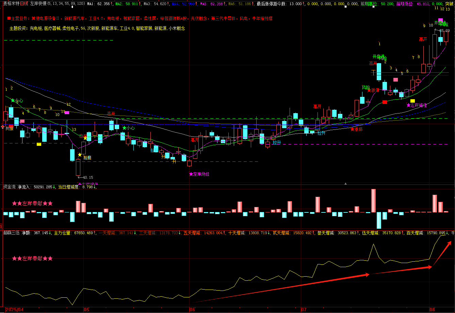Screen dimensions: 455x313
Task: Click the 百天增减: 15790.895 readout
Action: click(x=428, y=233)
